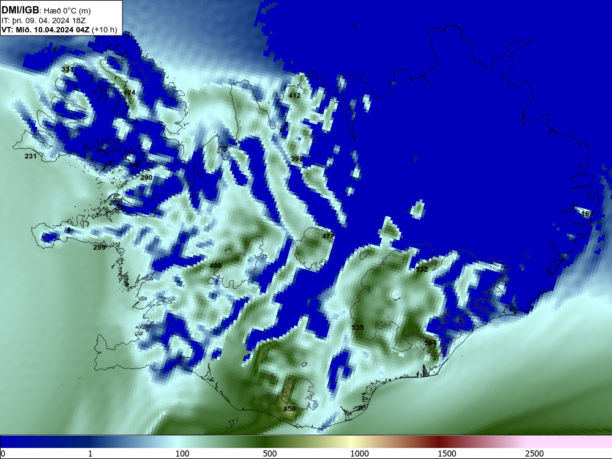Select the 299 value on the map
The image size is (612, 459).
tap(99, 247)
